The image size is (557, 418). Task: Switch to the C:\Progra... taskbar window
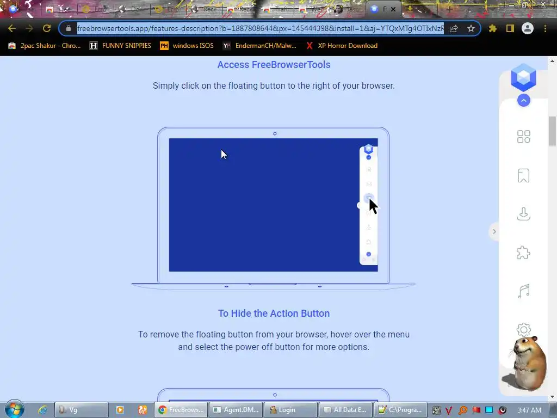pyautogui.click(x=401, y=410)
